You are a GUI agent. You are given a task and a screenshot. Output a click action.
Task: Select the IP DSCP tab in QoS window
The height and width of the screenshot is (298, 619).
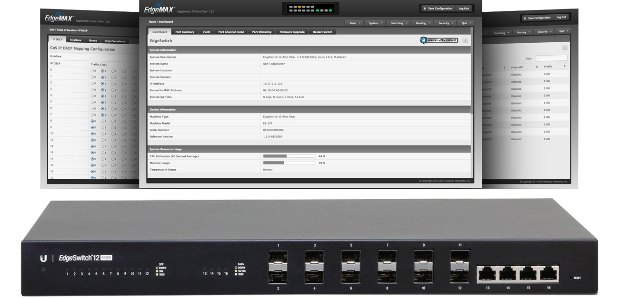click(x=57, y=40)
